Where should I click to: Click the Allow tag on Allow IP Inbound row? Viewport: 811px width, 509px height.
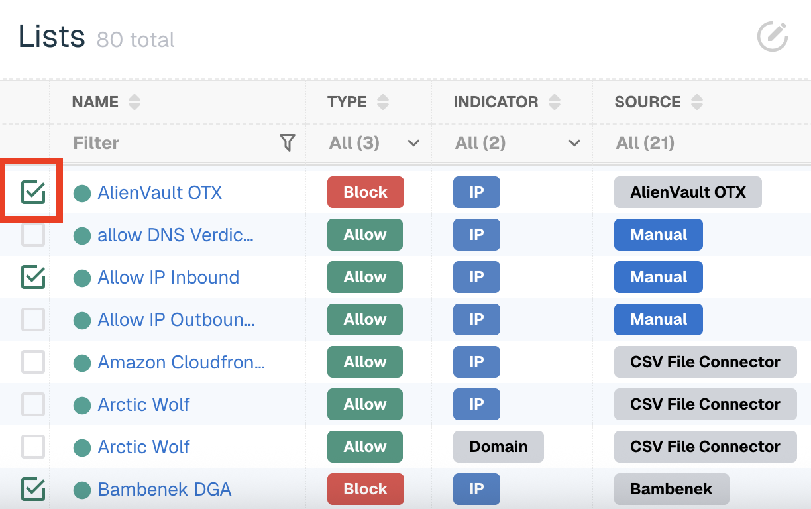(x=365, y=277)
